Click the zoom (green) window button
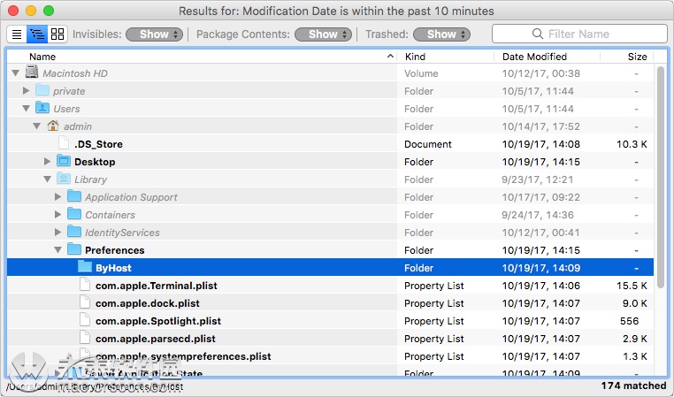The image size is (674, 397). pos(49,11)
